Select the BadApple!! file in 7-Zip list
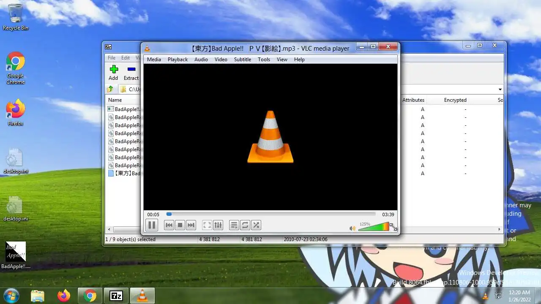The image size is (541, 304). click(x=124, y=109)
